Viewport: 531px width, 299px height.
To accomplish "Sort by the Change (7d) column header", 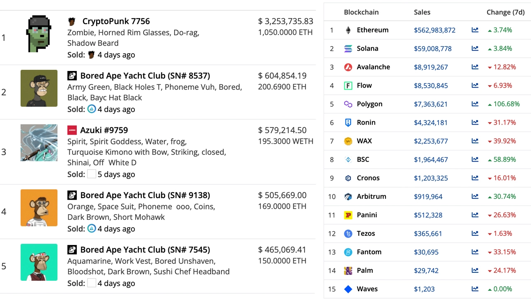I will coord(505,12).
